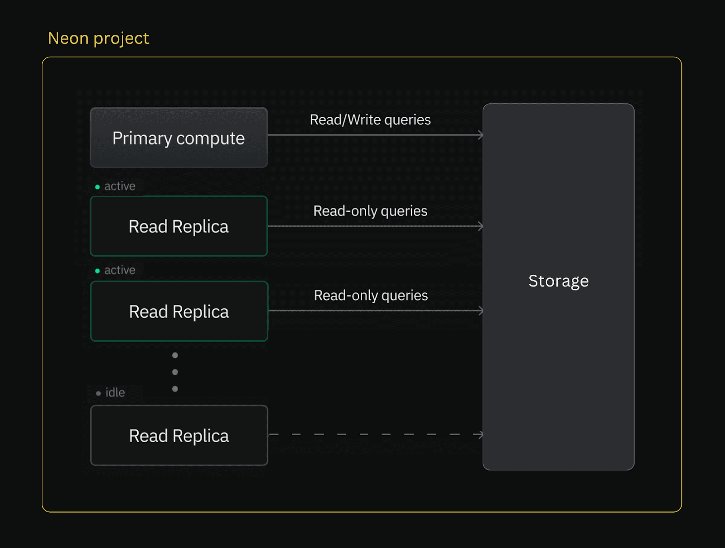This screenshot has height=548, width=725.
Task: Select the first active Read Replica
Action: click(x=179, y=226)
